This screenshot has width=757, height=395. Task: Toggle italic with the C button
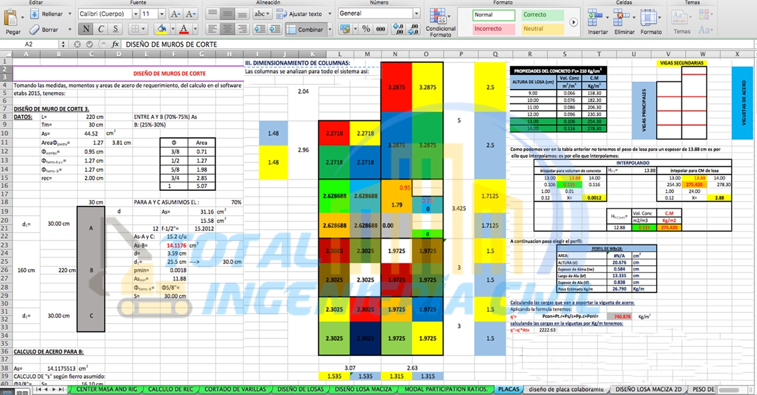pos(101,29)
